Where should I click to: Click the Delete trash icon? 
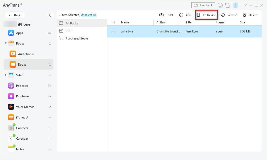coord(244,15)
